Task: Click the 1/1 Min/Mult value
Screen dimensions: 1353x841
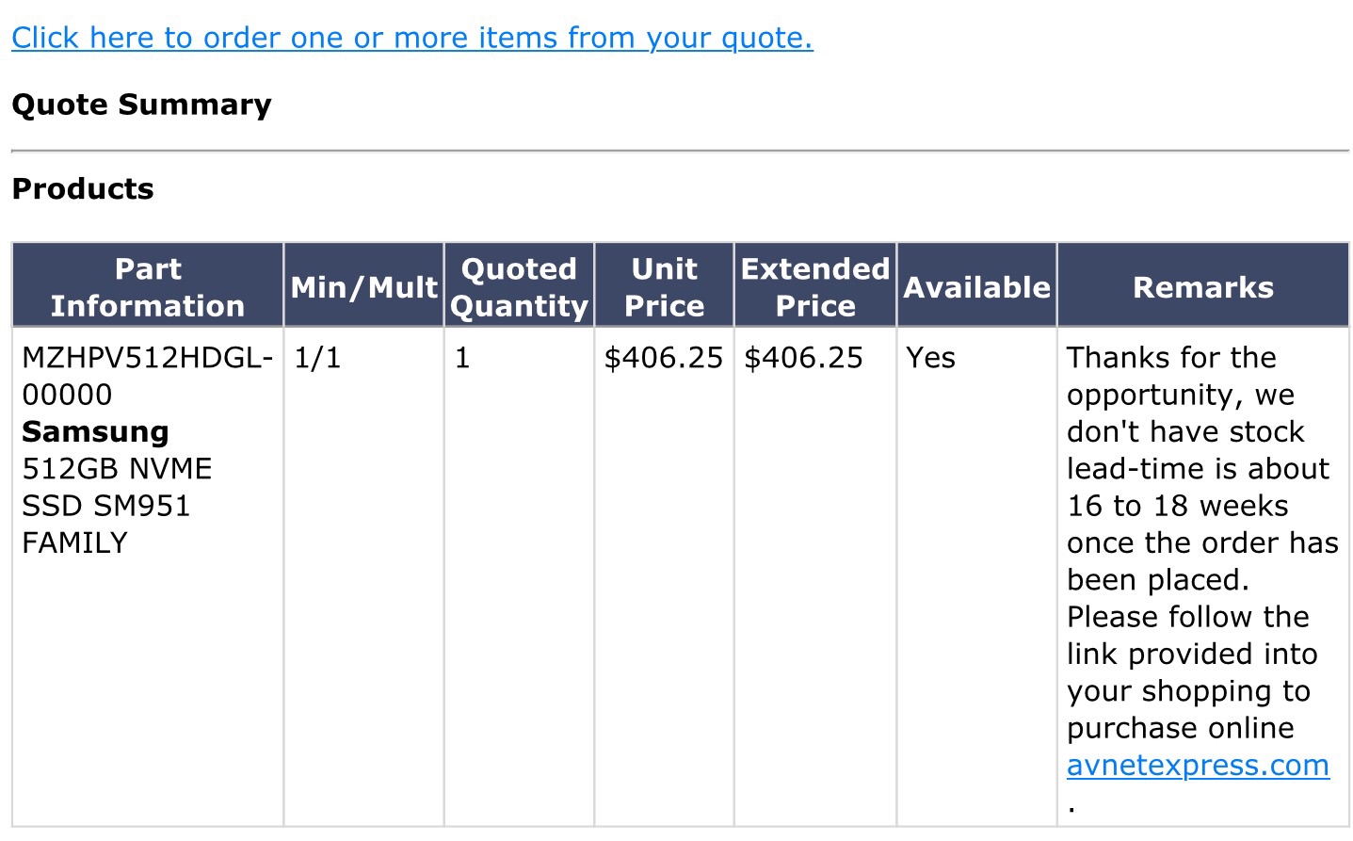Action: tap(317, 358)
